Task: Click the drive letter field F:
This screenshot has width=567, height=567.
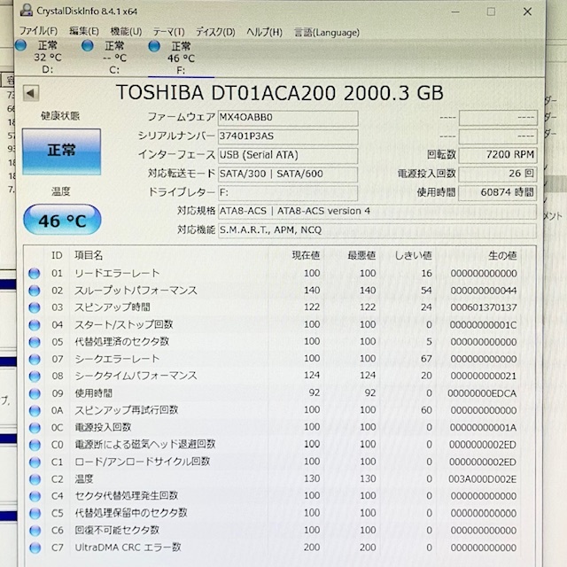Action: (288, 193)
